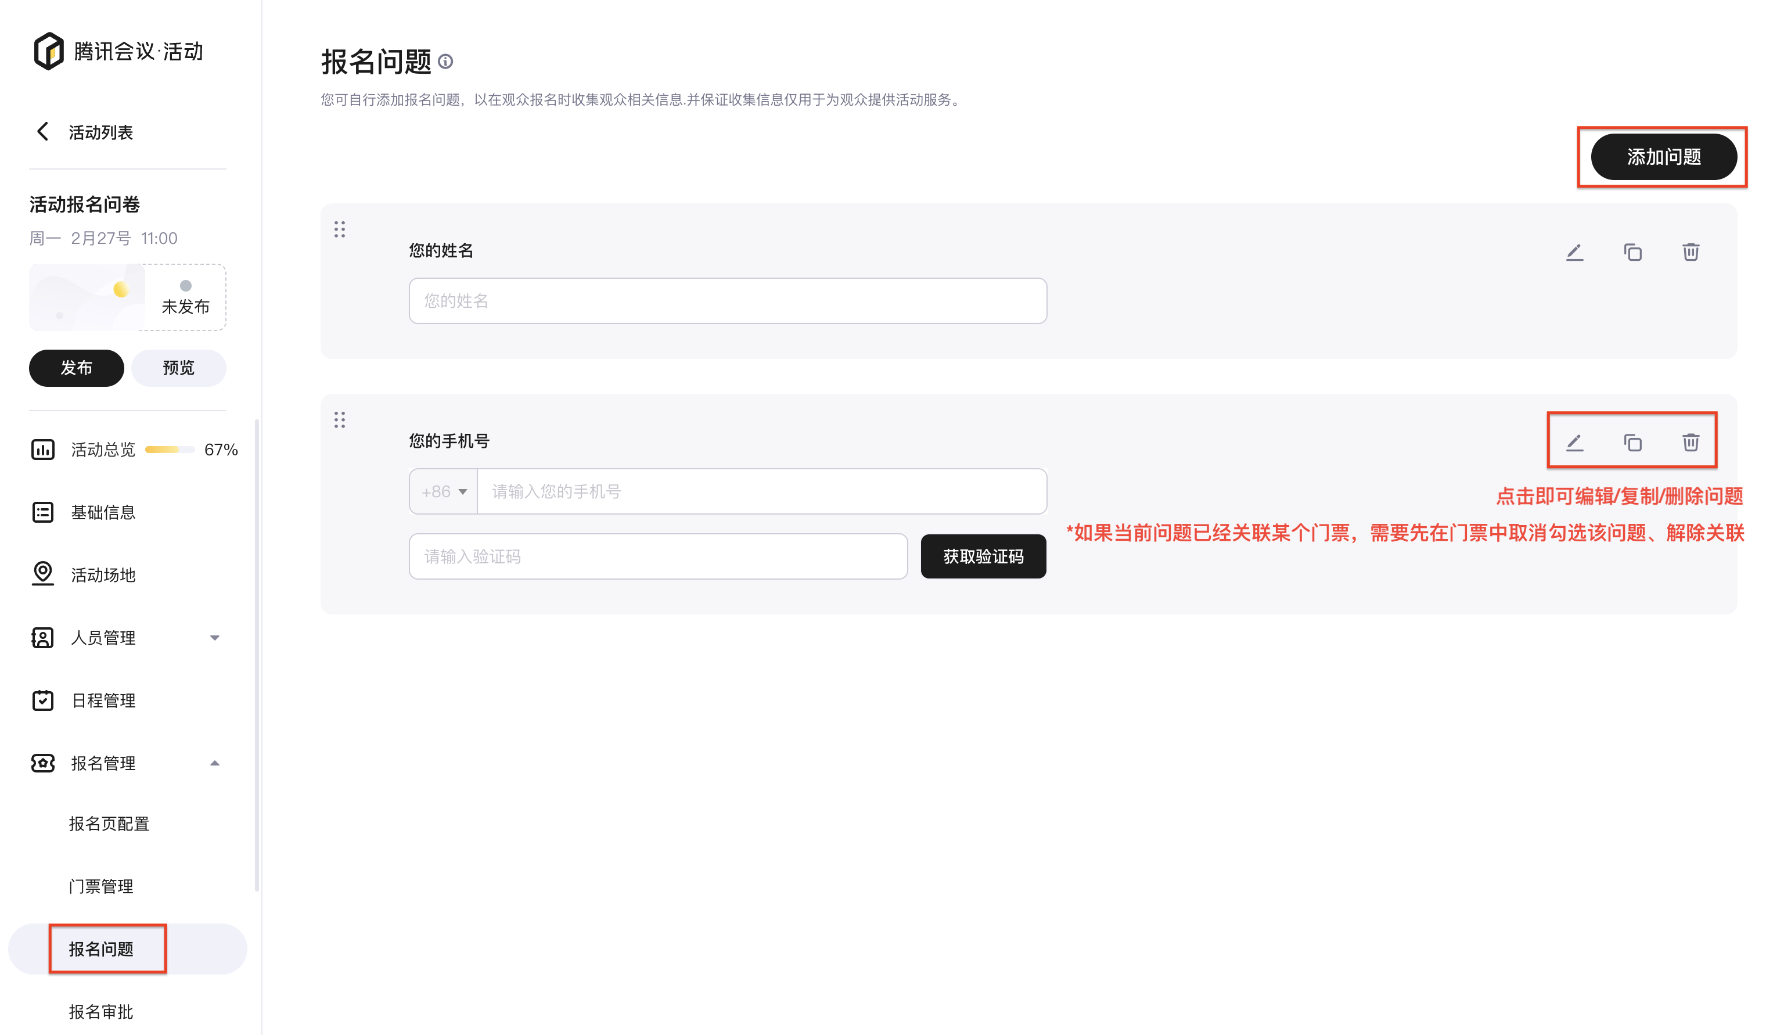Click the 活动报名问卷 activity title
Screen dimensions: 1784x1035
coord(84,204)
